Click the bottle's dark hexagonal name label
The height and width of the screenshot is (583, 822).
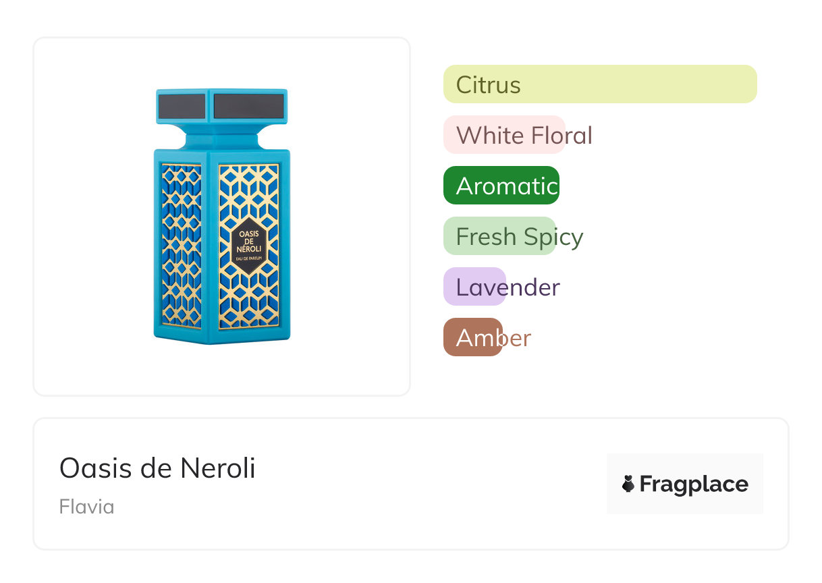pyautogui.click(x=249, y=246)
